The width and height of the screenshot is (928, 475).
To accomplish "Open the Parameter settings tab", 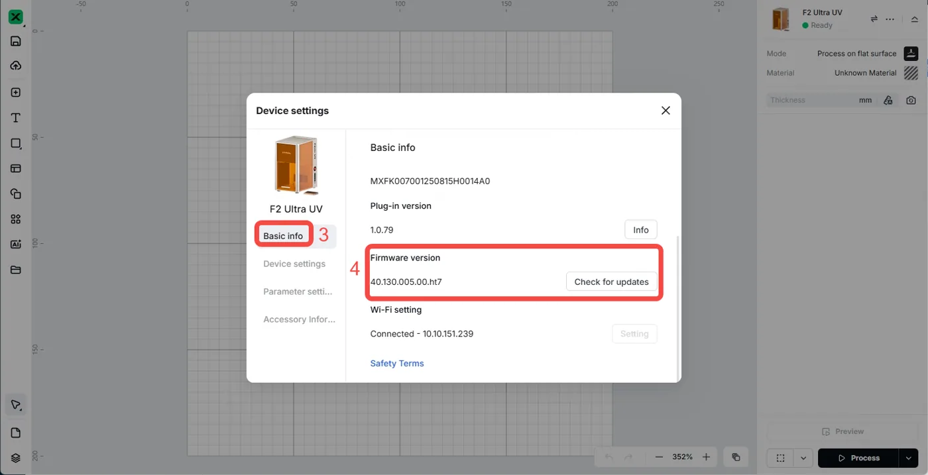I will pyautogui.click(x=298, y=291).
